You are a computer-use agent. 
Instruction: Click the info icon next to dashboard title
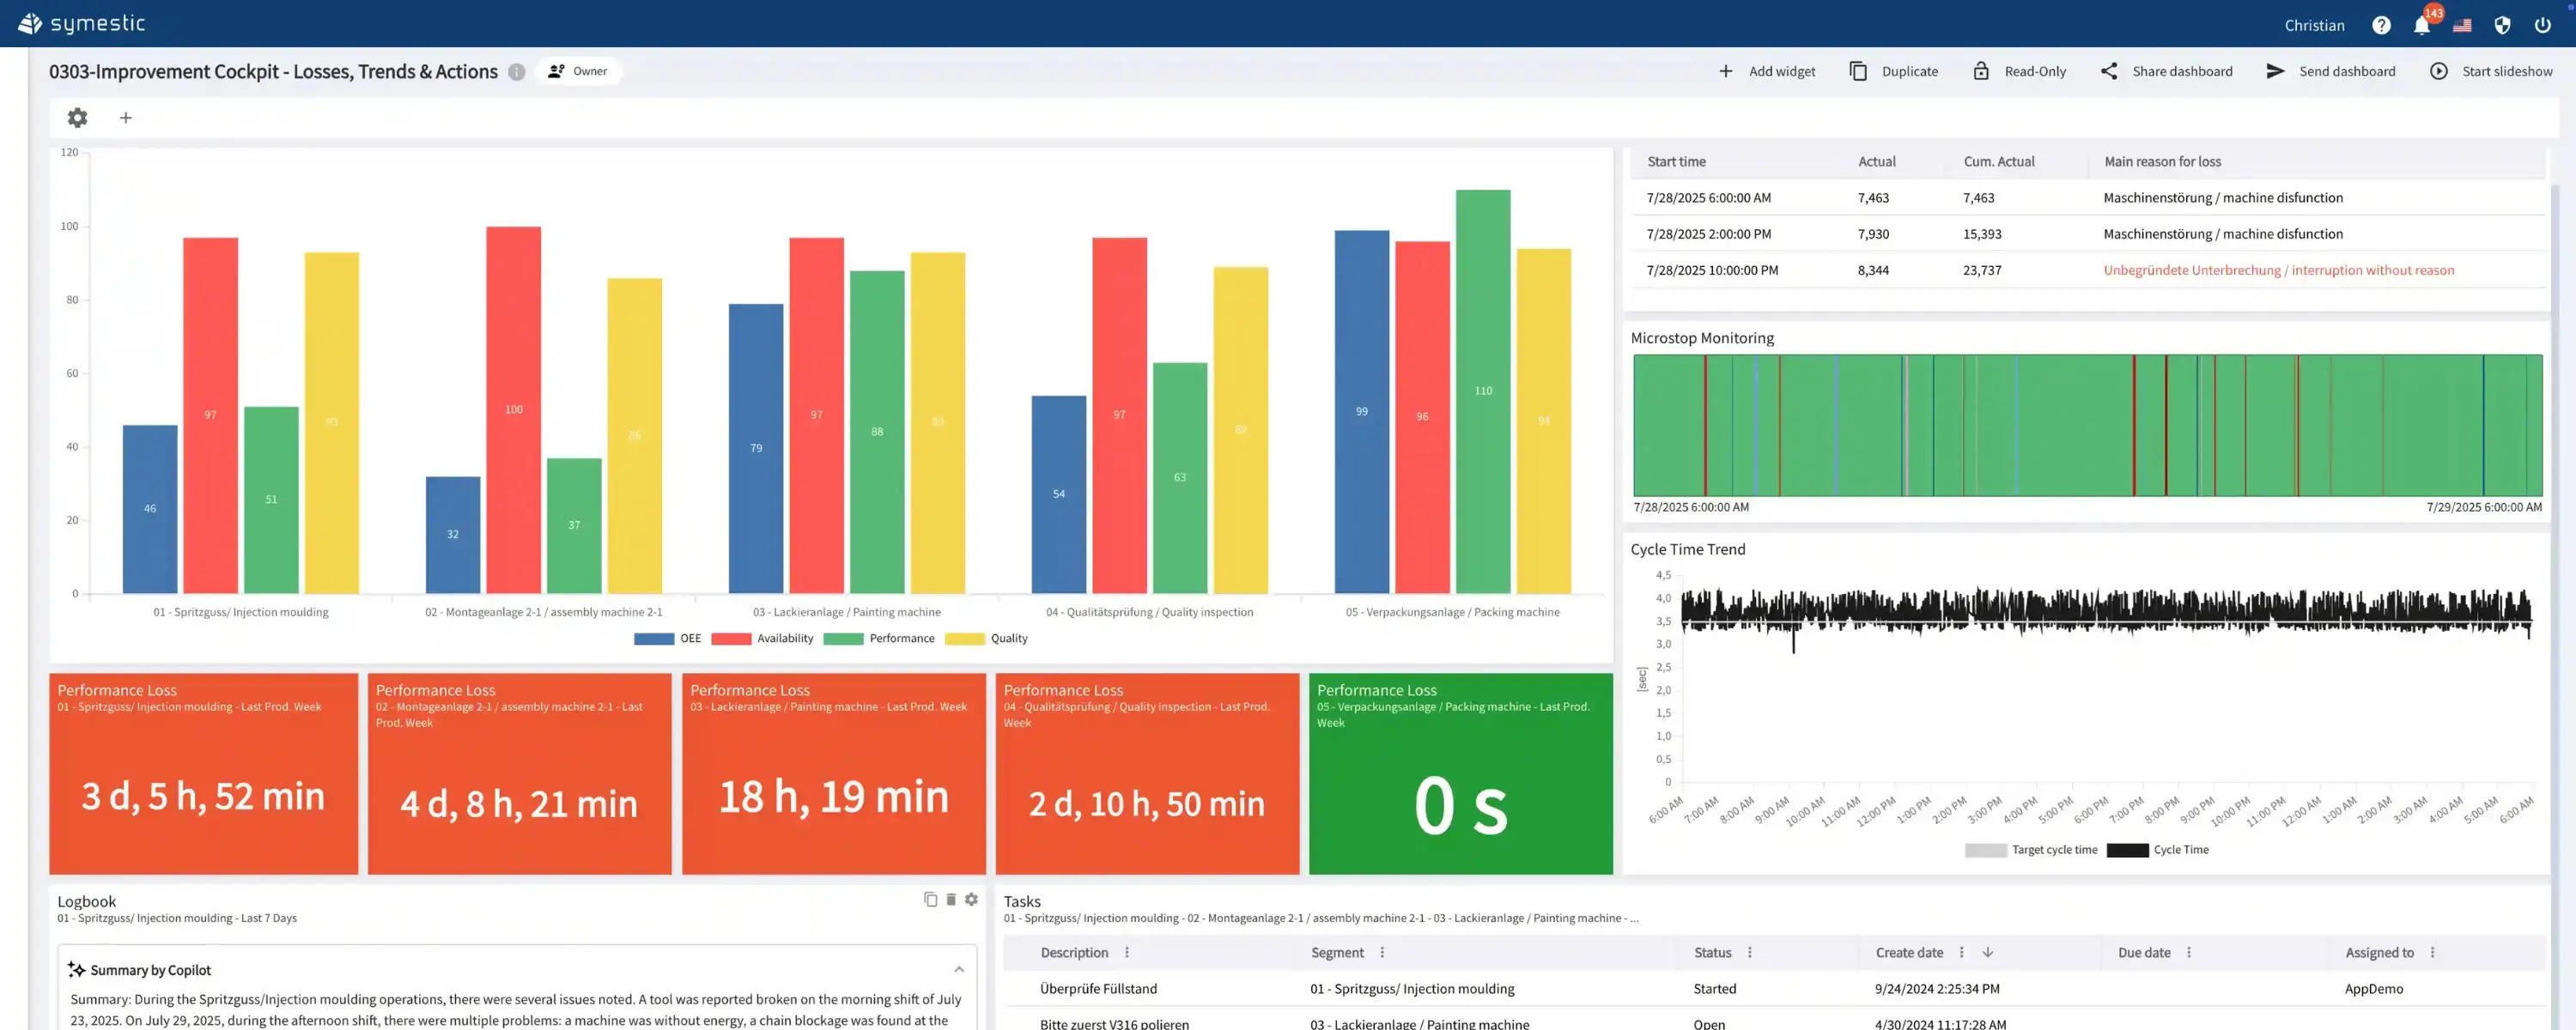[x=516, y=71]
